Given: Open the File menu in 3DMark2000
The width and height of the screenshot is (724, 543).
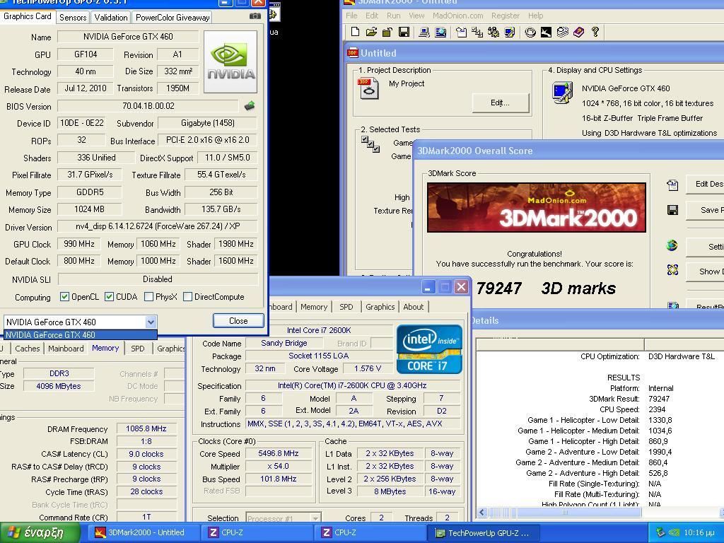Looking at the screenshot, I should click(351, 16).
